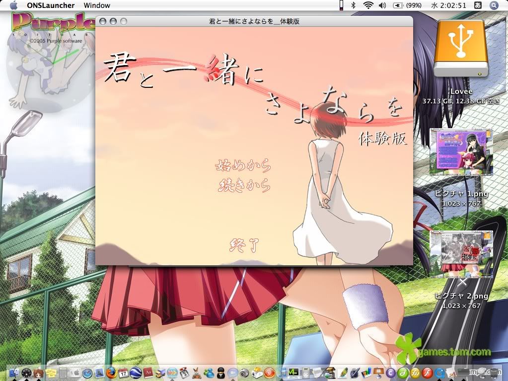Viewport: 508px width, 381px height.
Task: Open the Numbers chart icon in Dock
Action: (366, 373)
